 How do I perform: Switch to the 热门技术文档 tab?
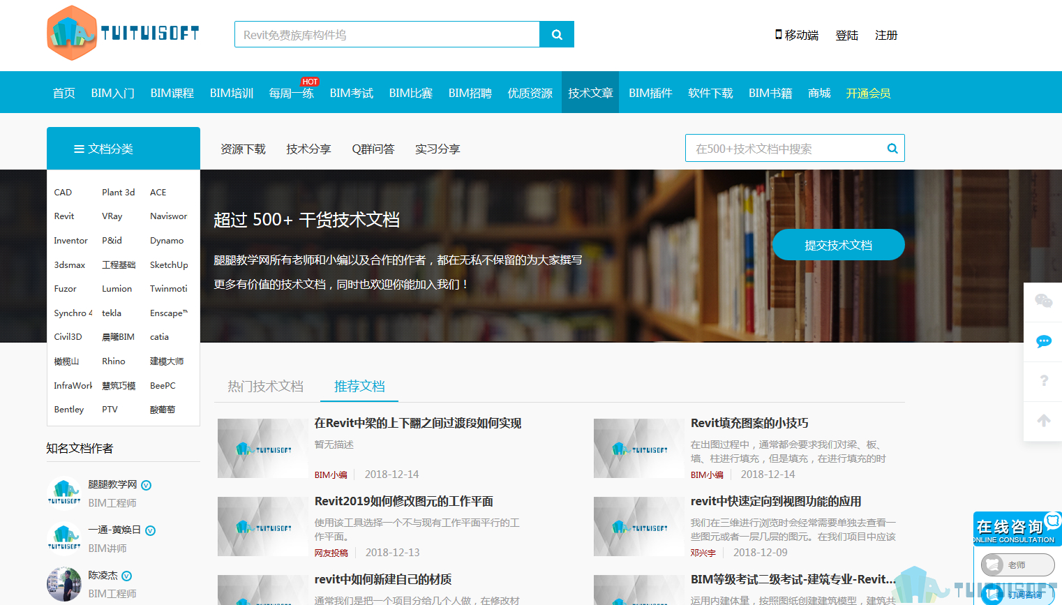(x=265, y=386)
